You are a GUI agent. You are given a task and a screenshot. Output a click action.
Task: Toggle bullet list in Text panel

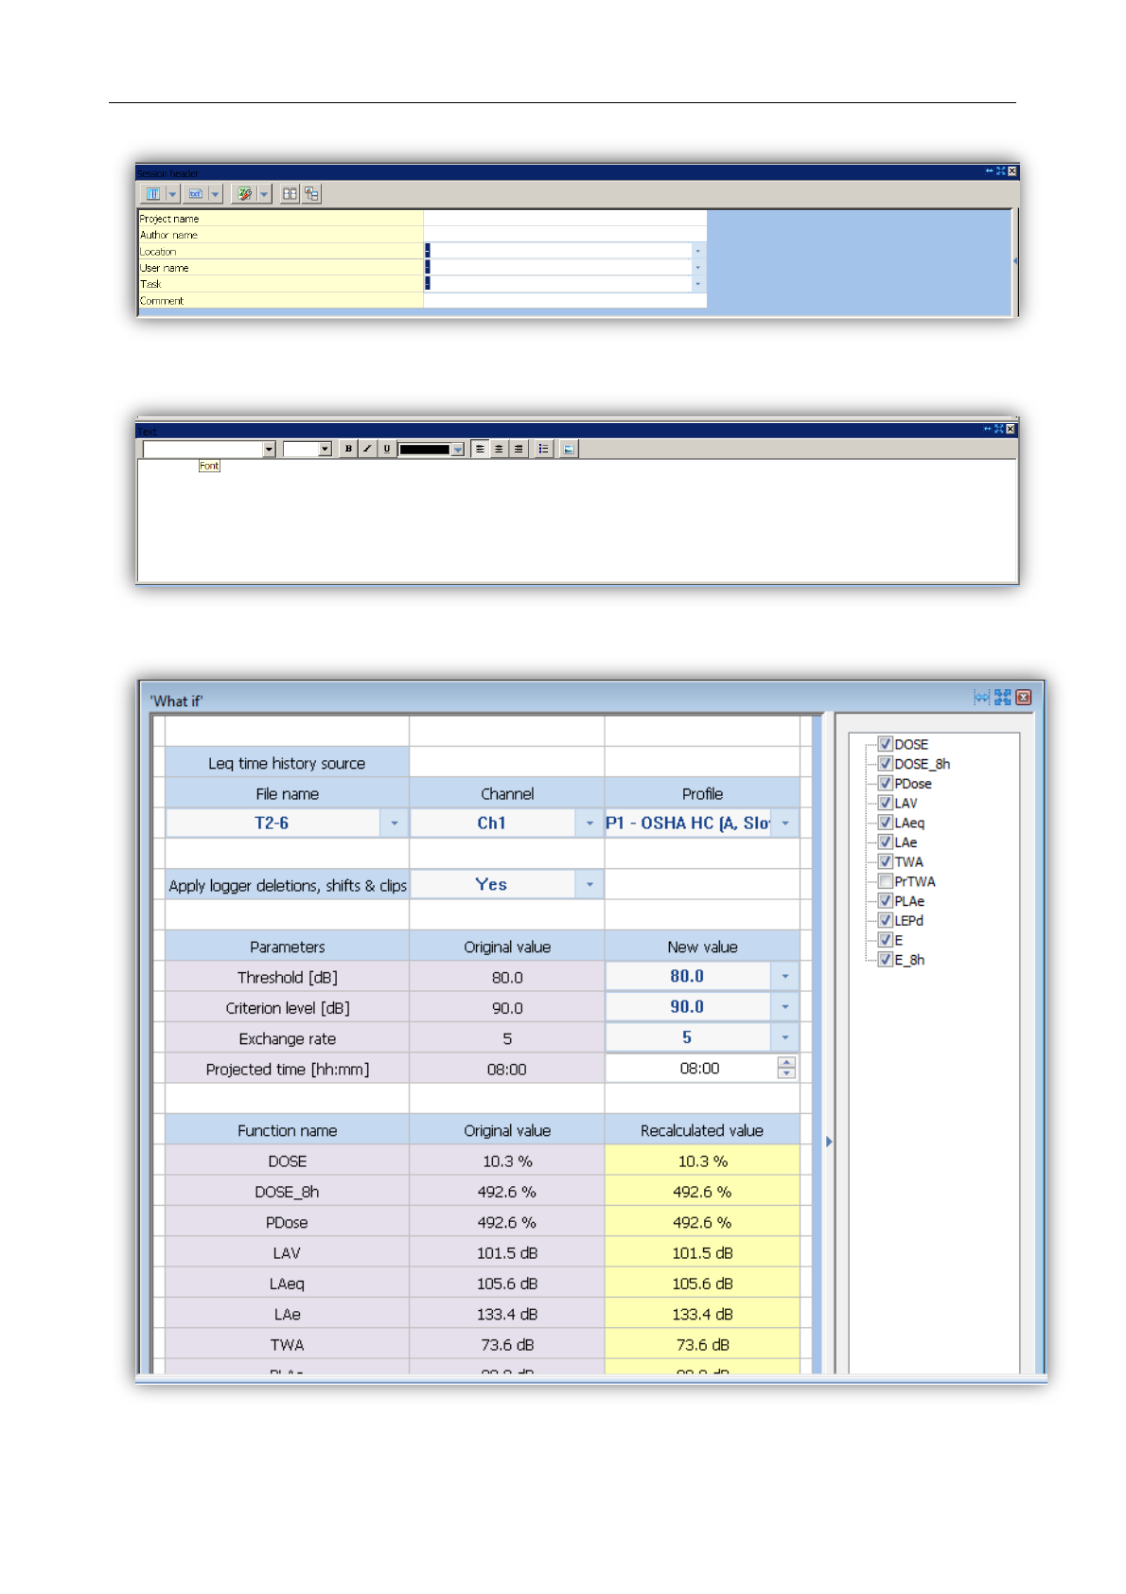(543, 449)
